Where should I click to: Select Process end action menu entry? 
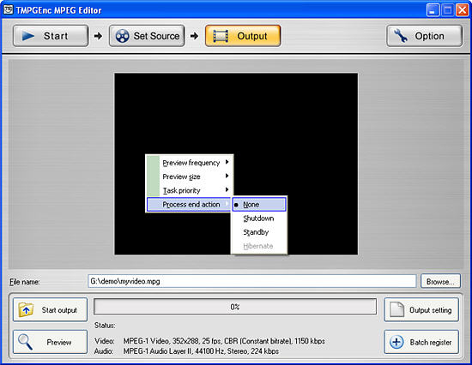point(189,205)
